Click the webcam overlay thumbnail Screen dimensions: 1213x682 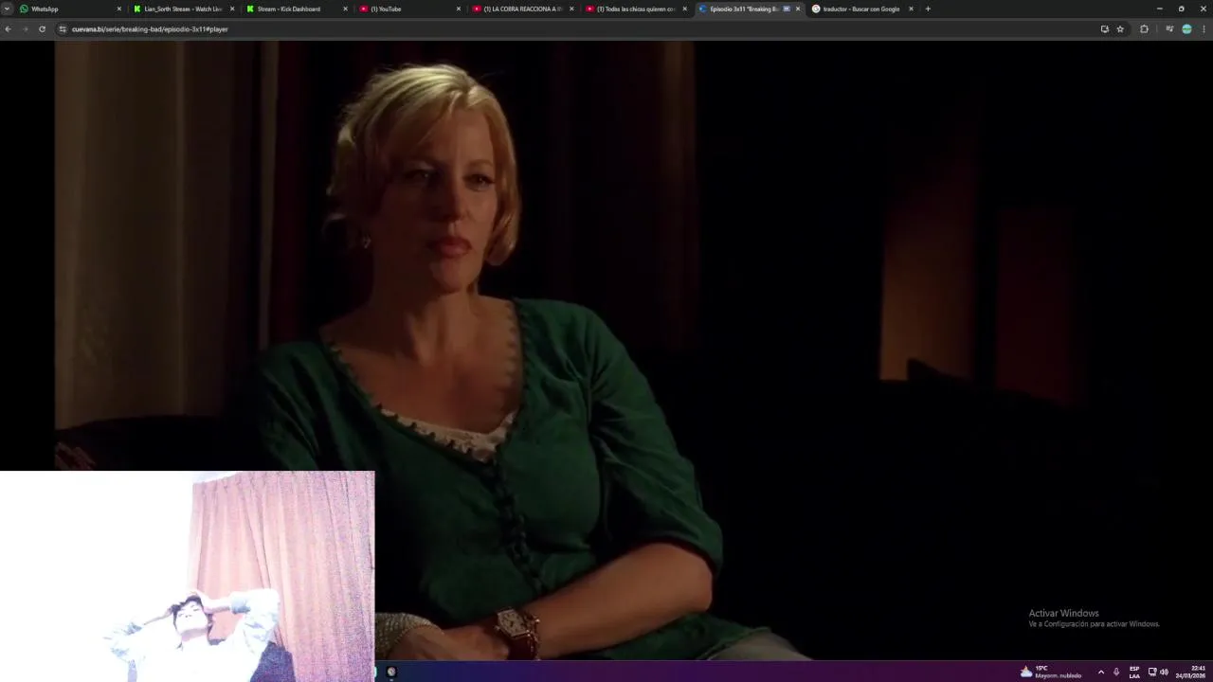coord(188,576)
